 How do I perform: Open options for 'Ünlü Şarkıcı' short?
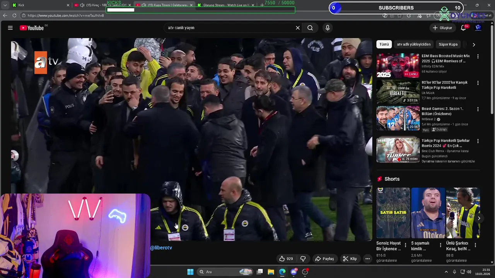pyautogui.click(x=475, y=245)
